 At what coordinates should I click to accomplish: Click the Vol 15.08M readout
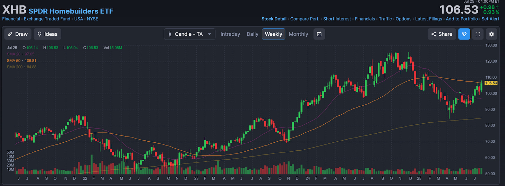click(x=113, y=48)
